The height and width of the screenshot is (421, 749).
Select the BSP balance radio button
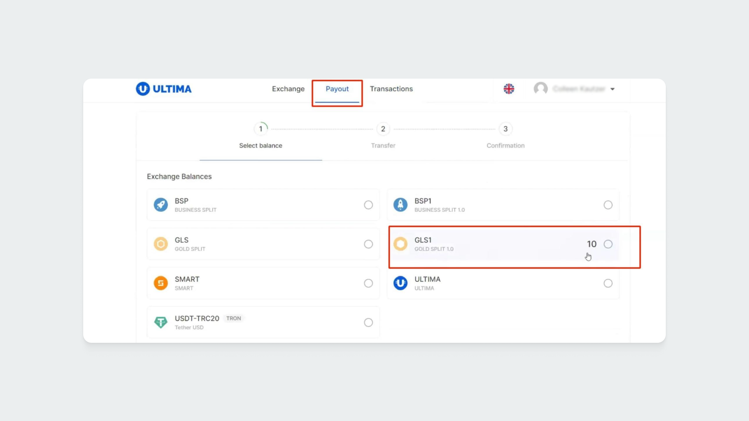pos(368,205)
